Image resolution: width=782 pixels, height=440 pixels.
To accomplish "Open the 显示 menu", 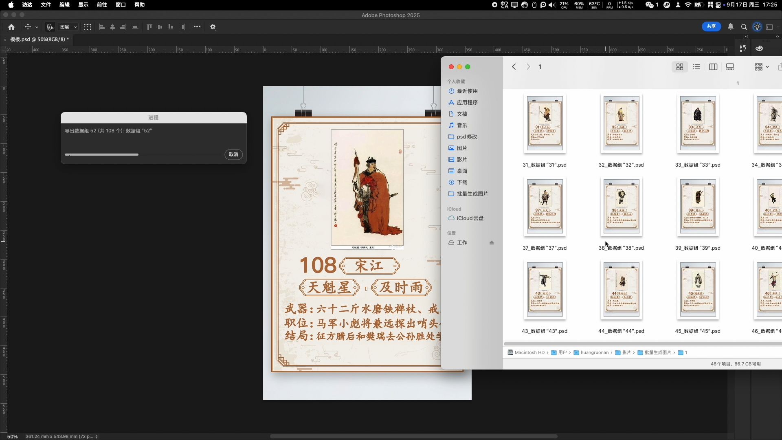I will (83, 5).
